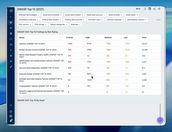Expand Asset types filter

pos(132,15)
